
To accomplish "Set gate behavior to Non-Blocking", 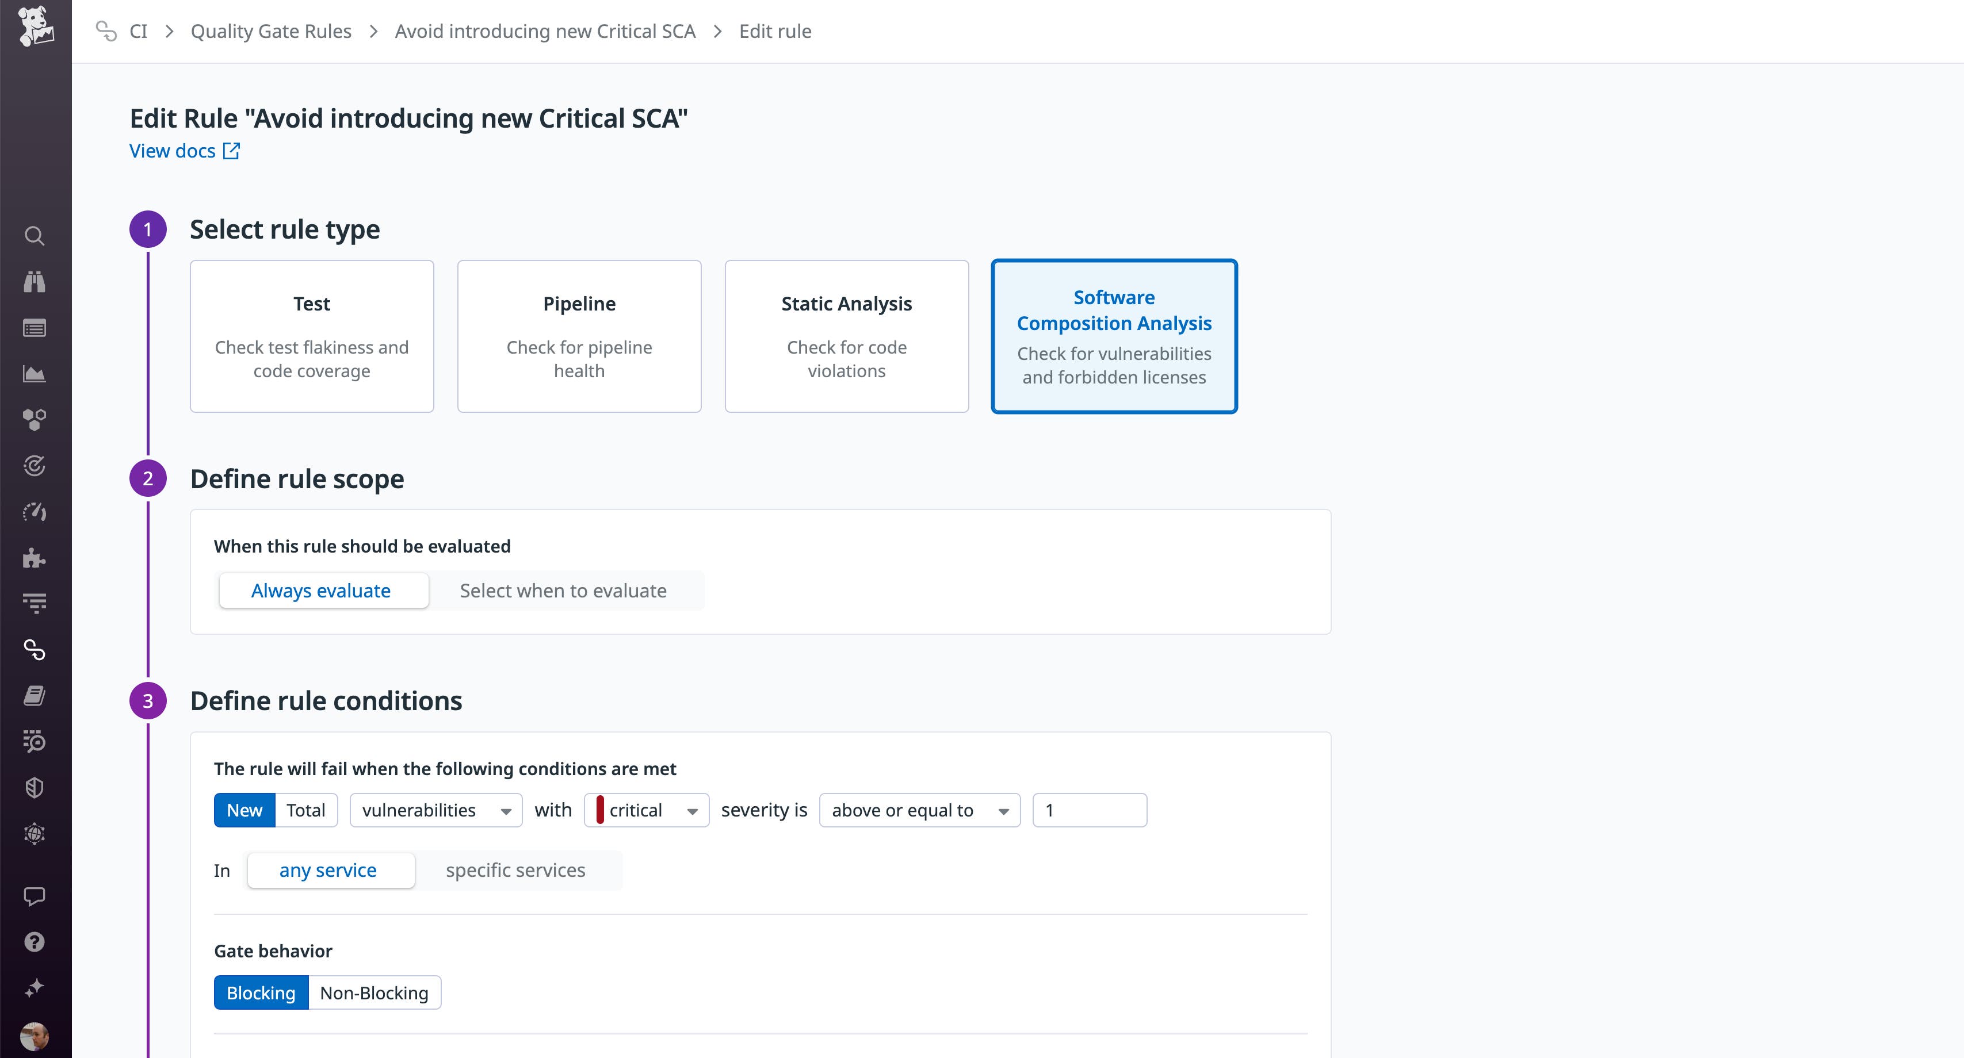I will pos(373,992).
